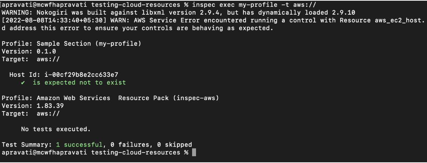Image resolution: width=427 pixels, height=163 pixels.
Task: Click the "Version: 0.1.0" line
Action: pyautogui.click(x=29, y=51)
